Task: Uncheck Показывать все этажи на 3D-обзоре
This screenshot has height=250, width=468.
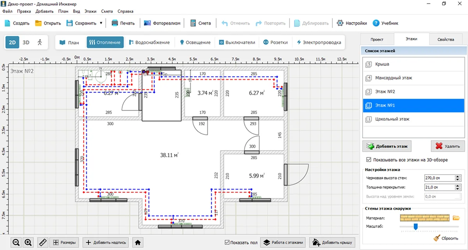Action: (369, 160)
